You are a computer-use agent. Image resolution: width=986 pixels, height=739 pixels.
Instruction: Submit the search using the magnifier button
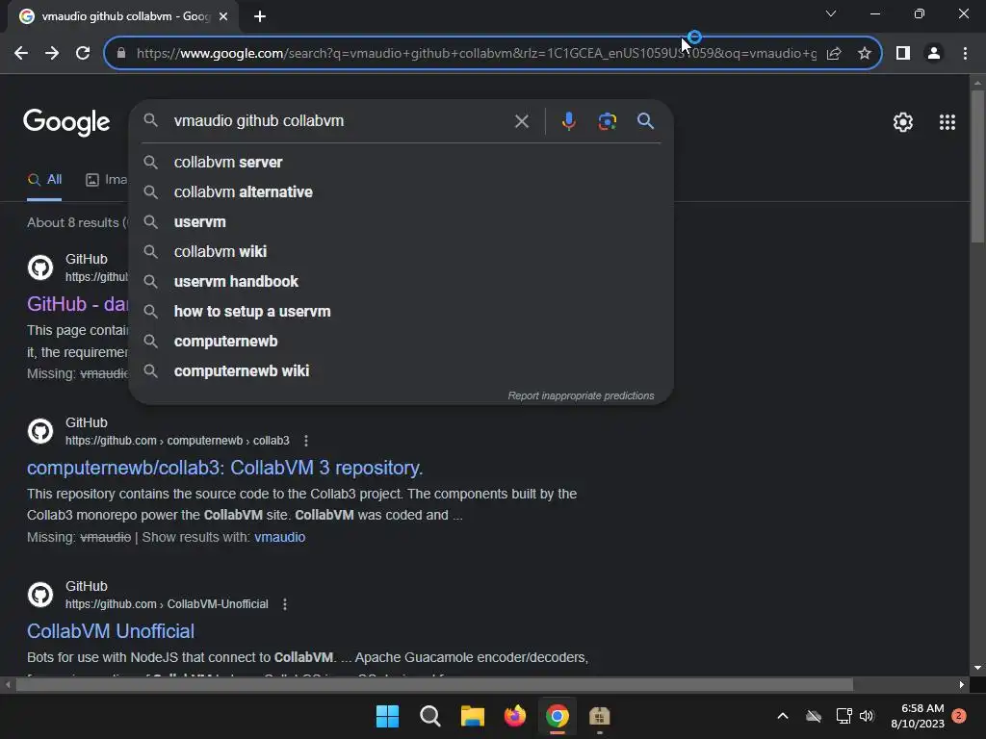pos(645,120)
